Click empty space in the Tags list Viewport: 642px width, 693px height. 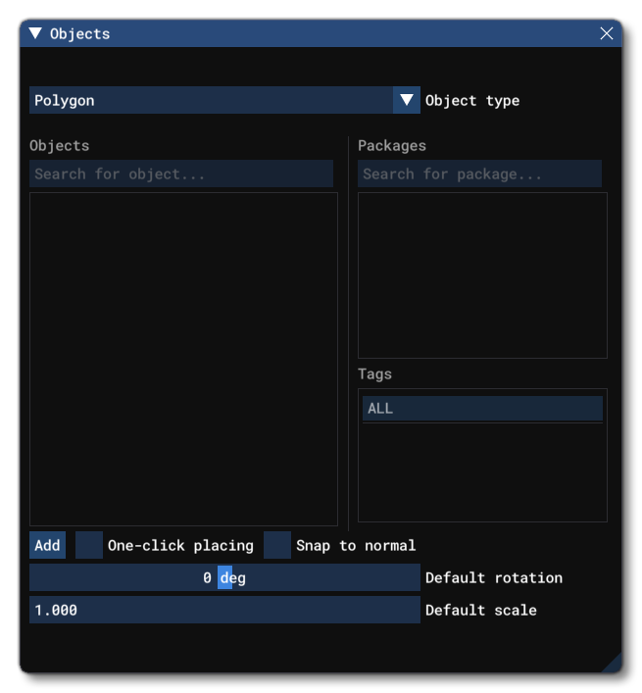tap(482, 475)
